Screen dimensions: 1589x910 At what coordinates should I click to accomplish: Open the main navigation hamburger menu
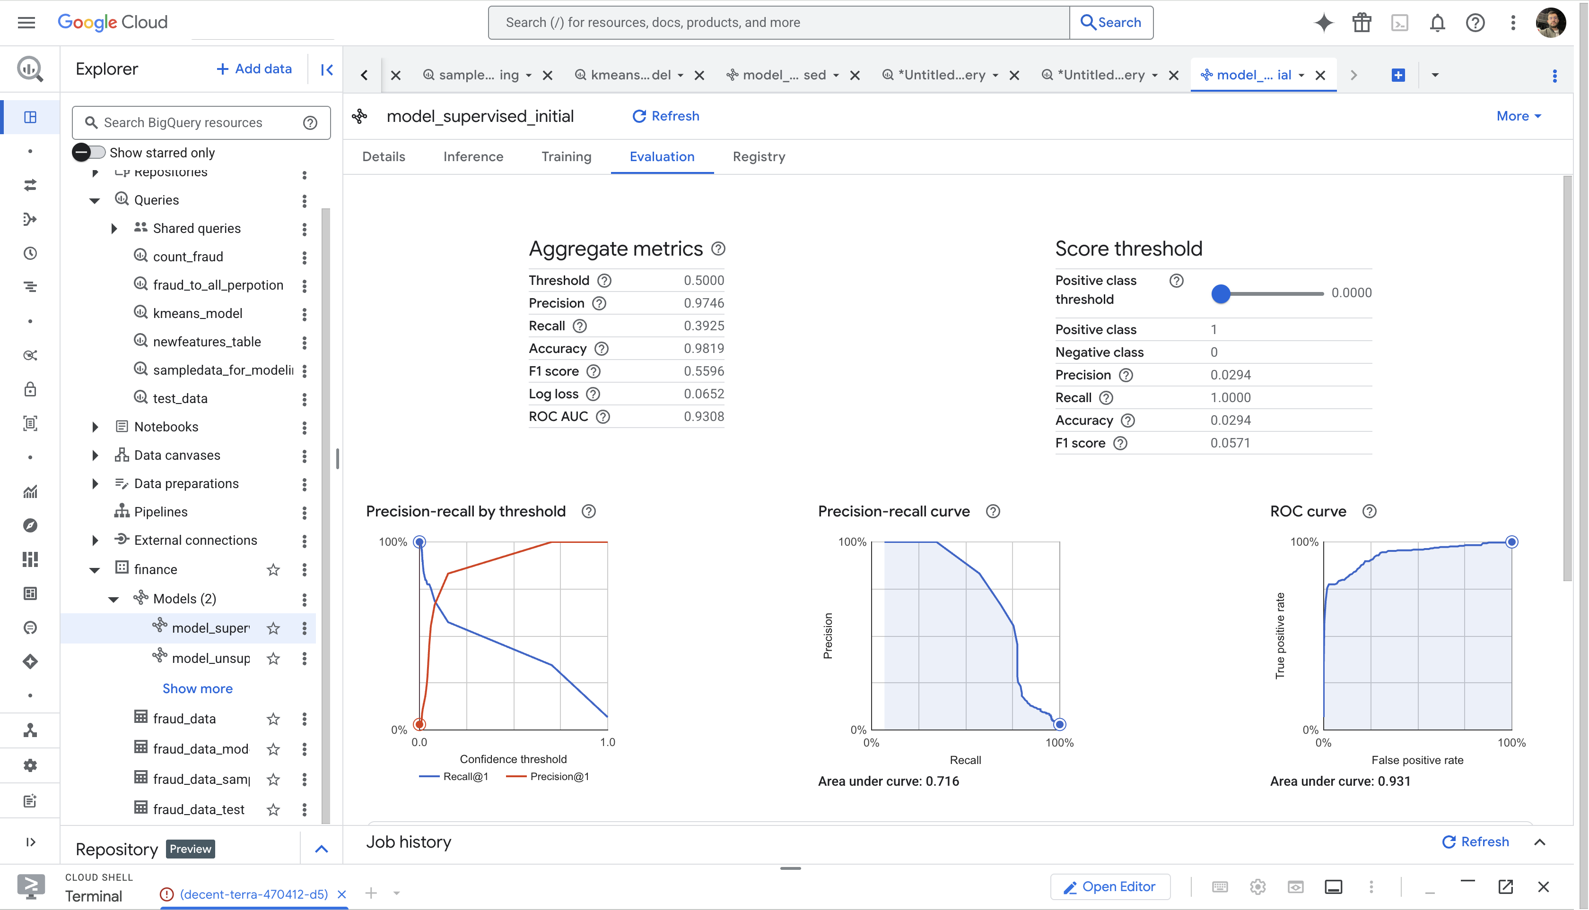click(x=26, y=23)
